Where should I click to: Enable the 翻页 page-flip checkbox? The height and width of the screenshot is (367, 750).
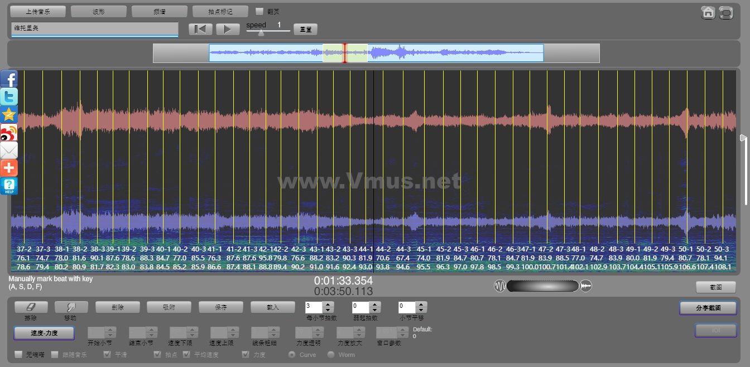[x=259, y=11]
